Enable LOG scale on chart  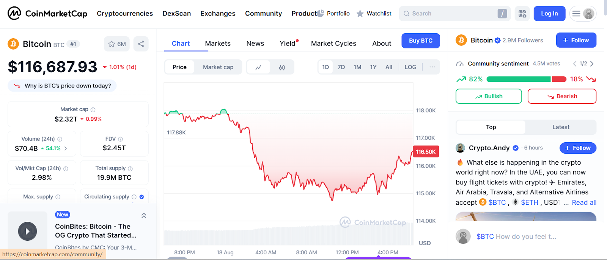410,67
